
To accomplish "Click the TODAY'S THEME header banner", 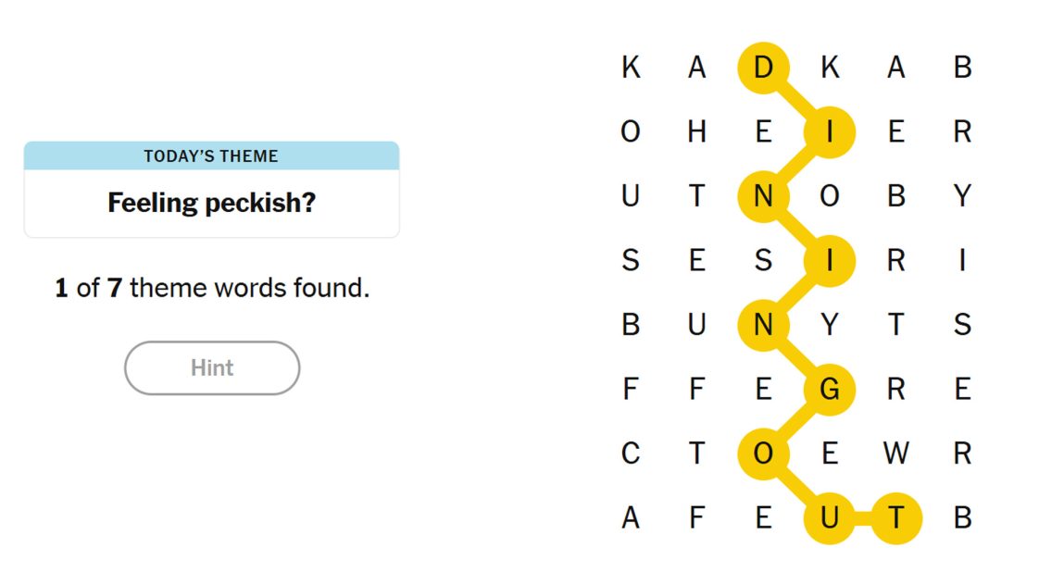I will (211, 155).
